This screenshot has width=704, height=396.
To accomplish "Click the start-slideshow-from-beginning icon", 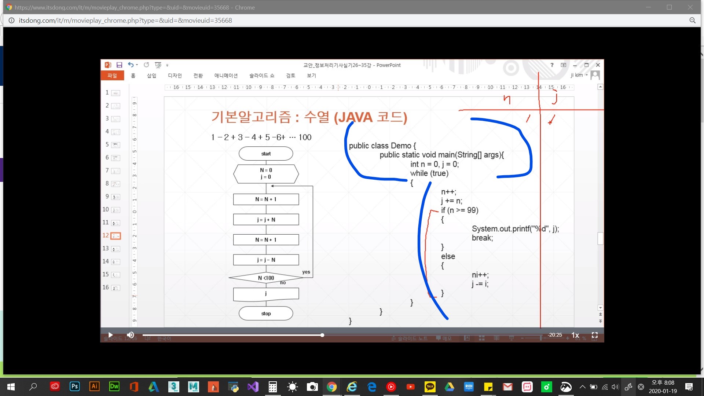I will point(158,65).
